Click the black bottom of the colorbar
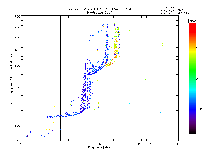The width and height of the screenshot is (210, 157). pyautogui.click(x=192, y=132)
